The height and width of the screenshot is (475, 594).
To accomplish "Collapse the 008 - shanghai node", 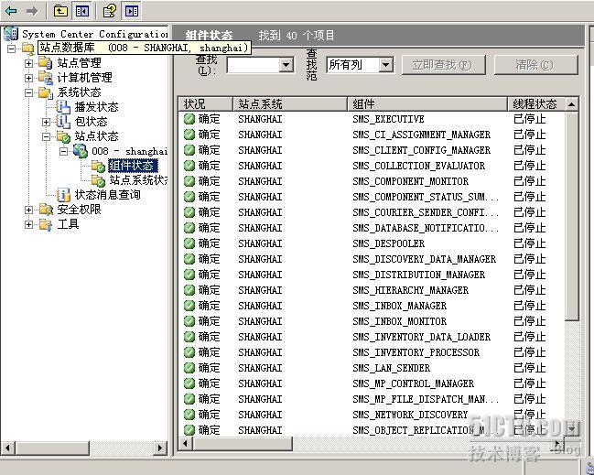I will (64, 152).
